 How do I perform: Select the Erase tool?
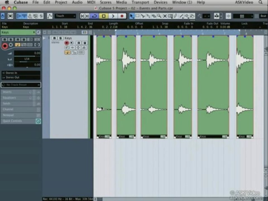(154, 16)
